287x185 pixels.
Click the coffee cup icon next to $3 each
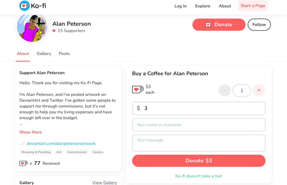(137, 90)
